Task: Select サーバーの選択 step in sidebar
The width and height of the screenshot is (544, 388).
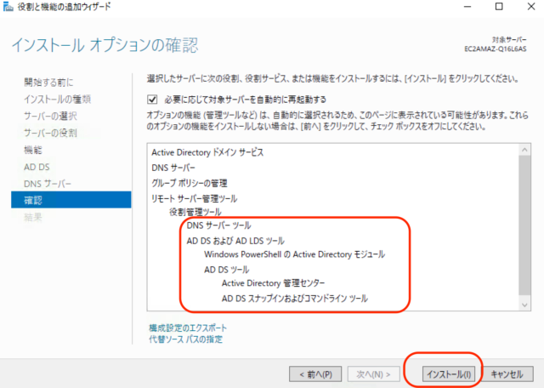Action: pos(50,116)
